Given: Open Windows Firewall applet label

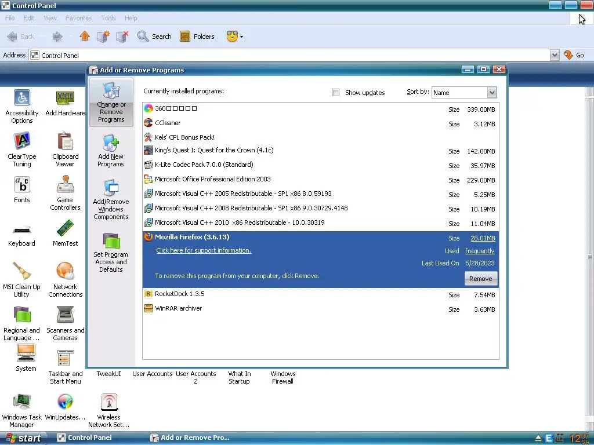Looking at the screenshot, I should pos(283,377).
